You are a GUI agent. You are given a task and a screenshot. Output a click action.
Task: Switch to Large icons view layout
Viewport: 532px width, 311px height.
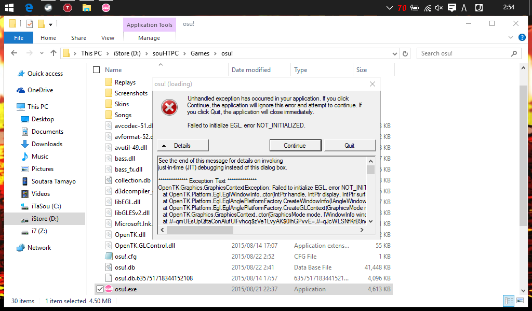coord(520,301)
